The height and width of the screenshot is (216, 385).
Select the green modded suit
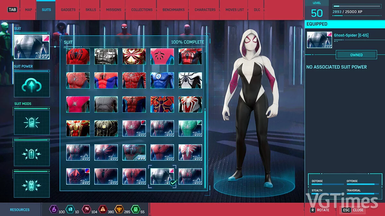pyautogui.click(x=190, y=128)
